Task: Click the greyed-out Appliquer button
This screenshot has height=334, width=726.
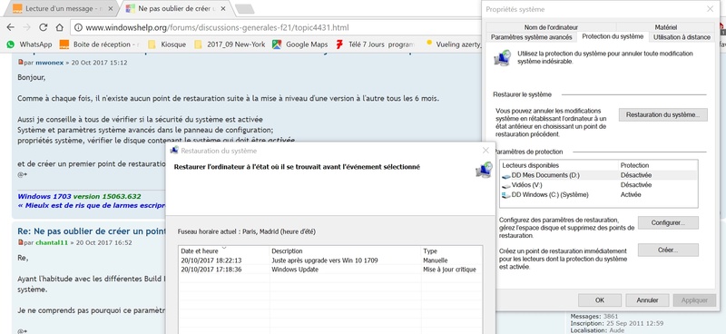Action: point(694,300)
